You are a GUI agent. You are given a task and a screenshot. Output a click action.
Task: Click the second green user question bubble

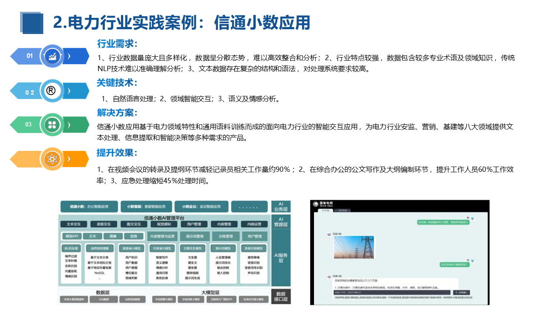coord(454,264)
